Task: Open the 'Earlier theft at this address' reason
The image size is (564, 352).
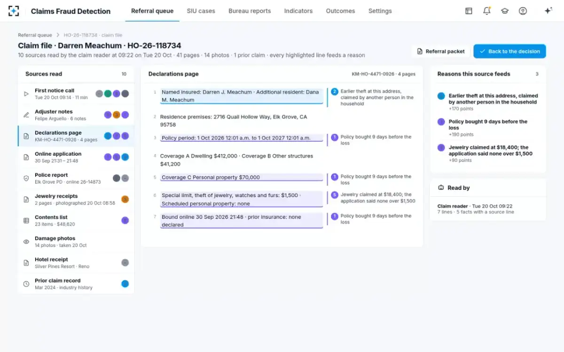Action: tap(487, 102)
